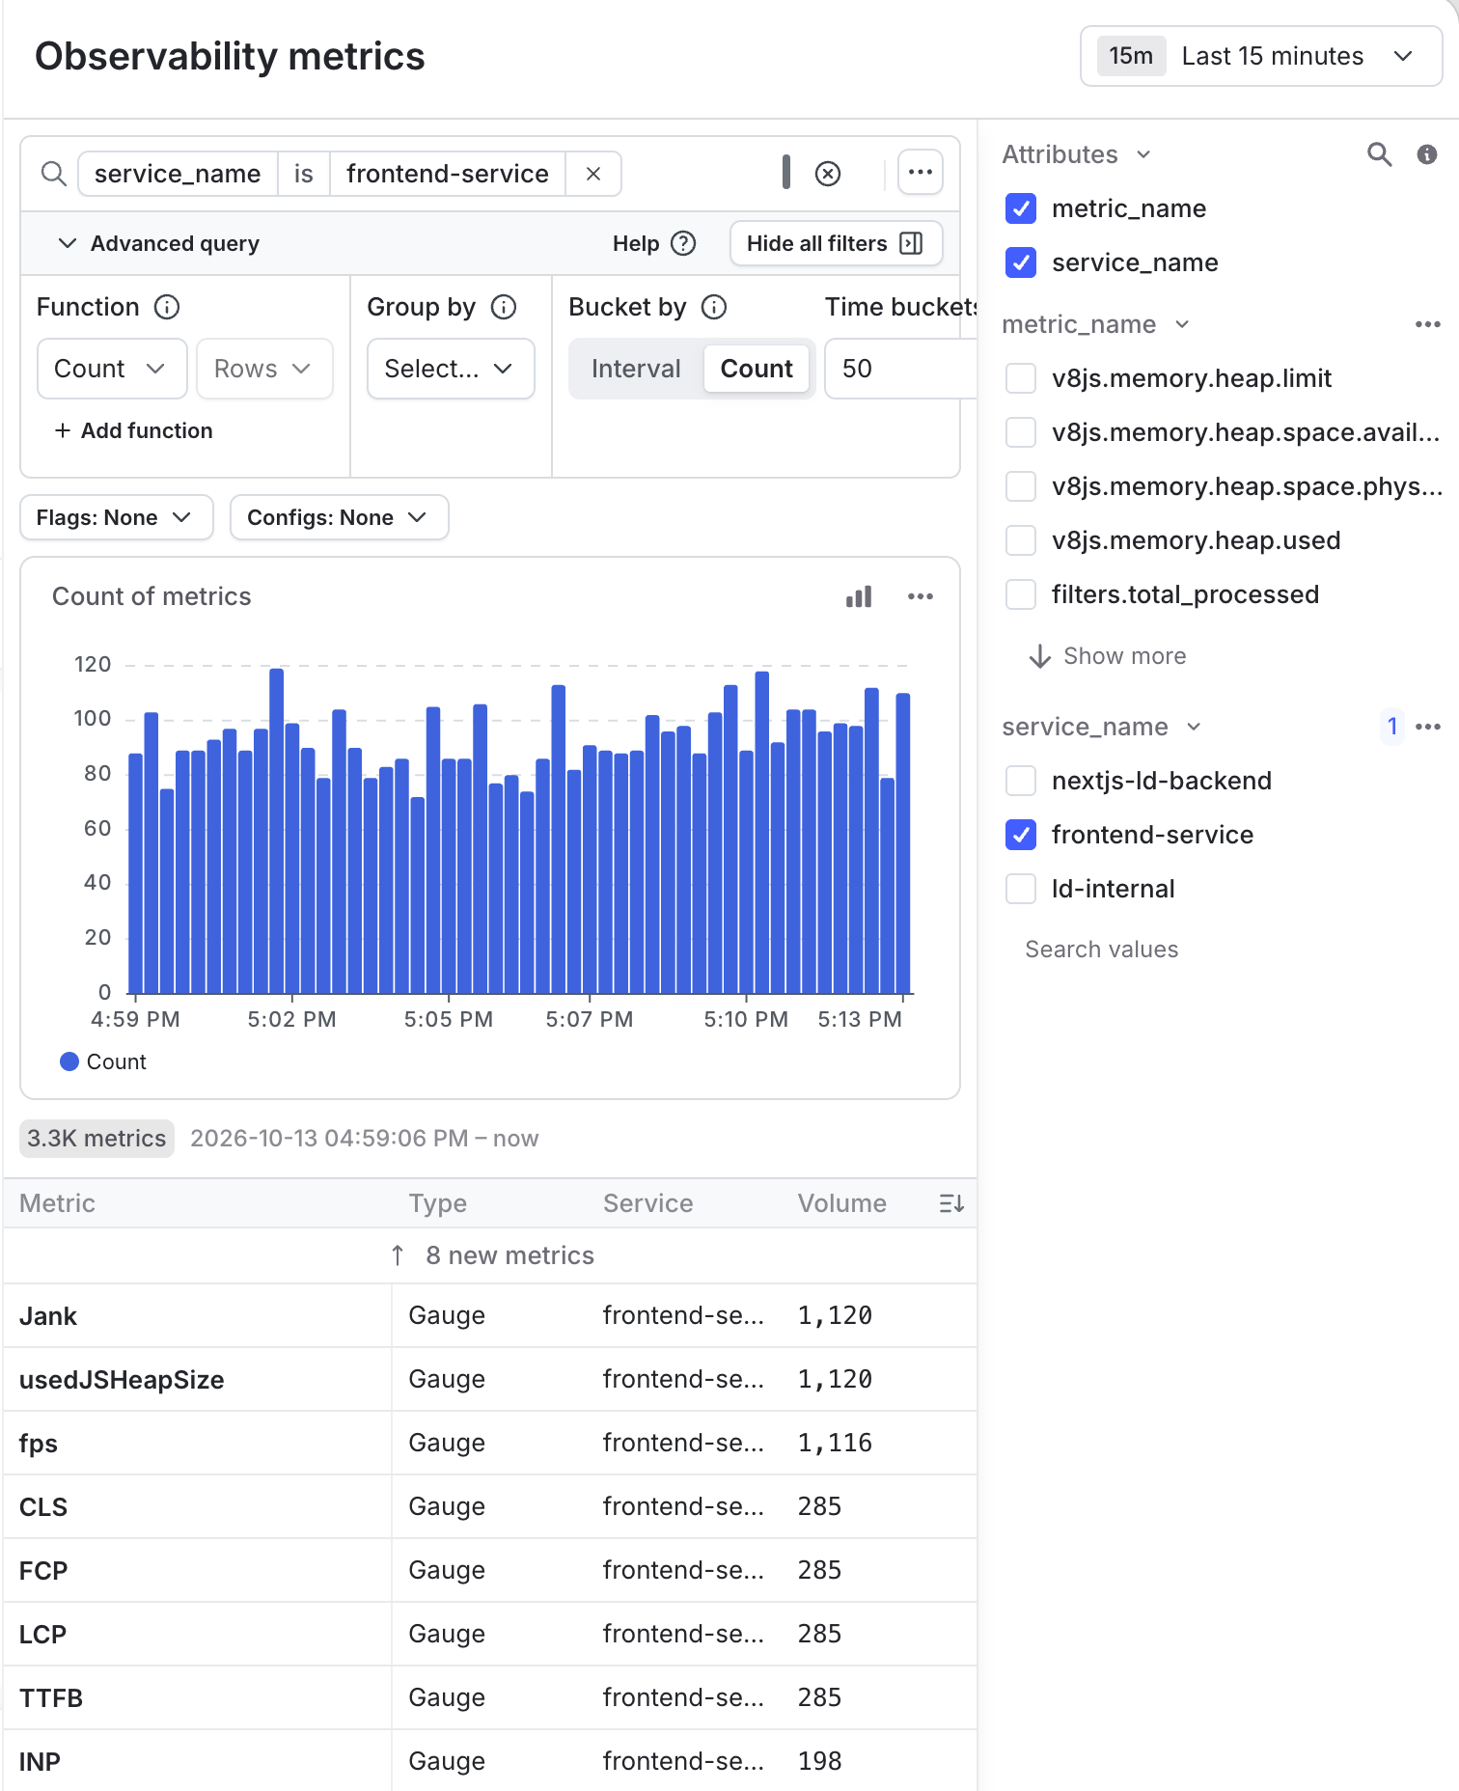Screen dimensions: 1459x1791
Task: Check v8js.memory.heap.used checkbox
Action: (x=1021, y=540)
